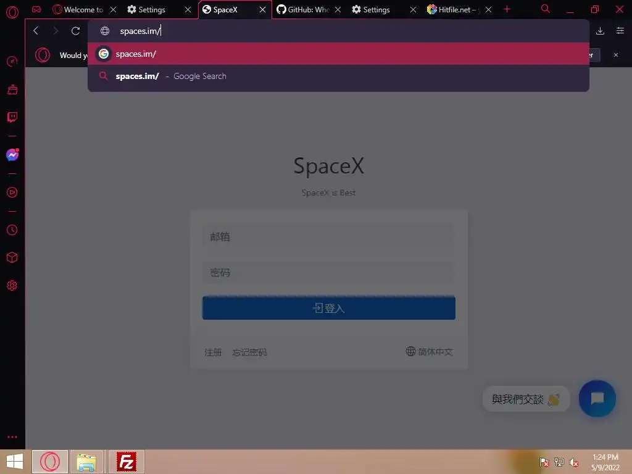
Task: Click the 密码 password input field
Action: coord(329,272)
